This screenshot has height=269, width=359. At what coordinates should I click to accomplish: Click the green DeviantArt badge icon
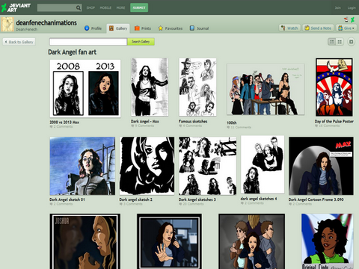point(352,19)
